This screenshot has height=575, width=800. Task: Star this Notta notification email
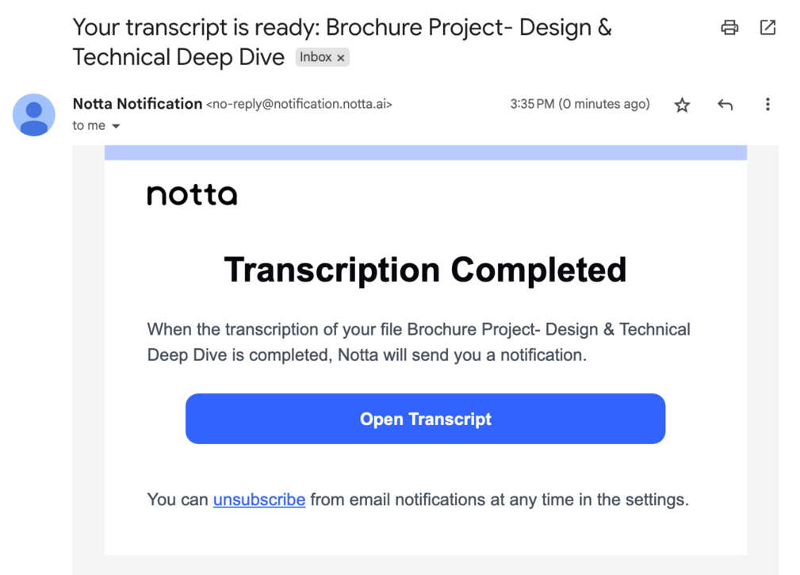click(x=682, y=105)
